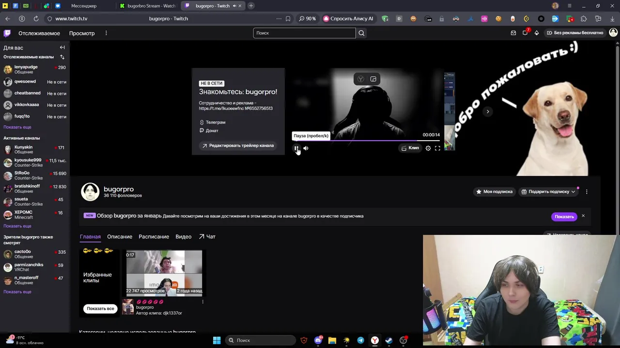Switch to Видео tab
The height and width of the screenshot is (348, 620).
[x=184, y=237]
